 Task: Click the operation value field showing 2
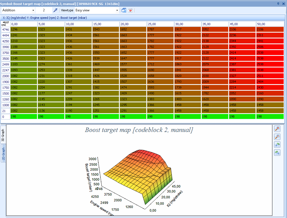(44, 10)
